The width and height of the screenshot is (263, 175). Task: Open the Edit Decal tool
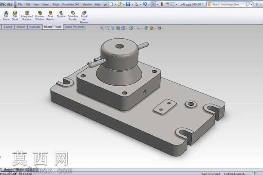[15, 16]
